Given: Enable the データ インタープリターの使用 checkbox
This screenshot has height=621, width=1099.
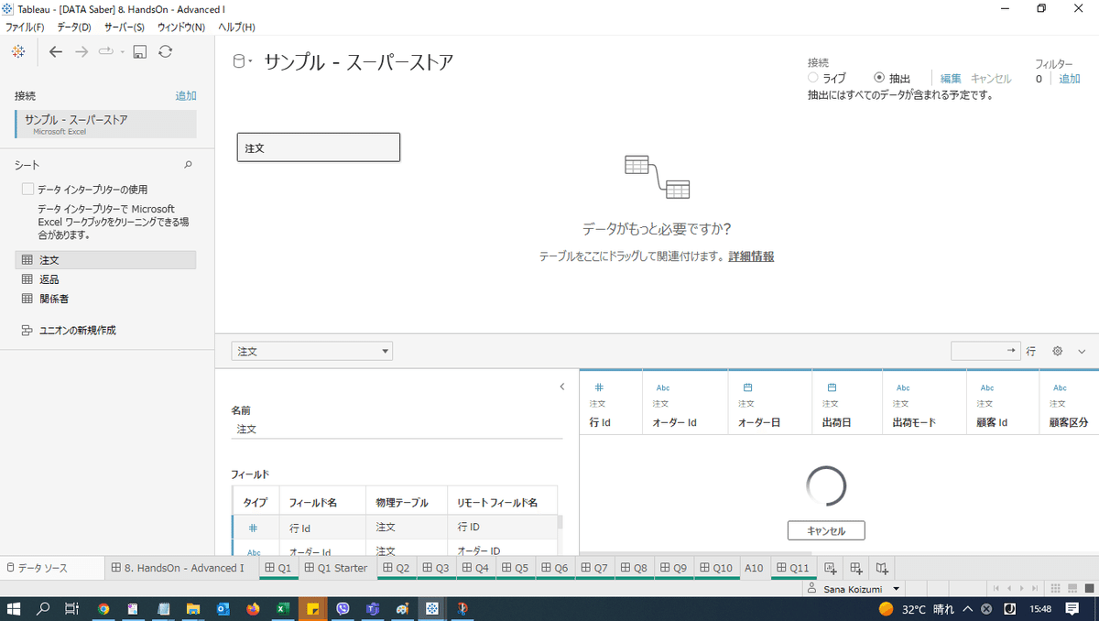Looking at the screenshot, I should coord(27,190).
